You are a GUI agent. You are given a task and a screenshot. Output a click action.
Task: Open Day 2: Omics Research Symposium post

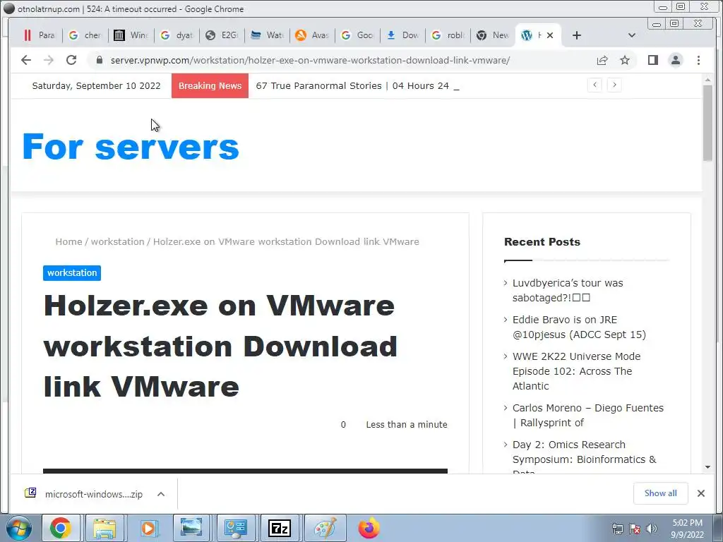tap(584, 458)
